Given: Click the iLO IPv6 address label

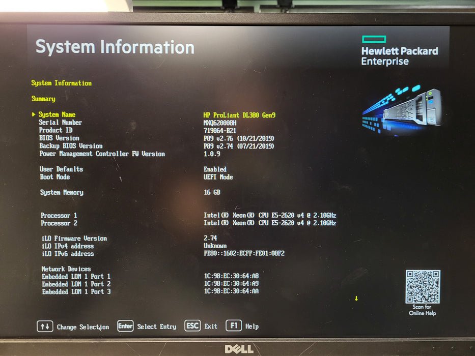Looking at the screenshot, I should click(68, 254).
